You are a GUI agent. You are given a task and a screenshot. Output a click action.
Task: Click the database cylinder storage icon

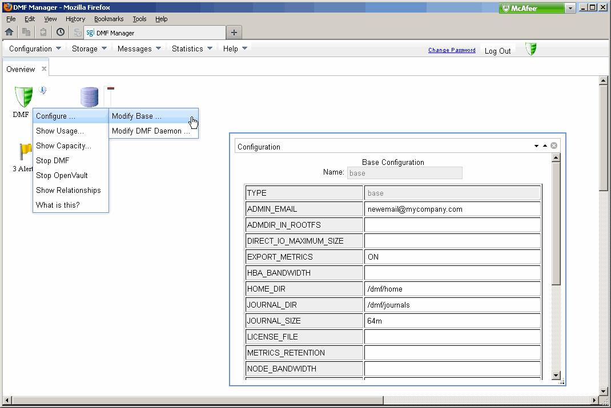click(x=89, y=97)
